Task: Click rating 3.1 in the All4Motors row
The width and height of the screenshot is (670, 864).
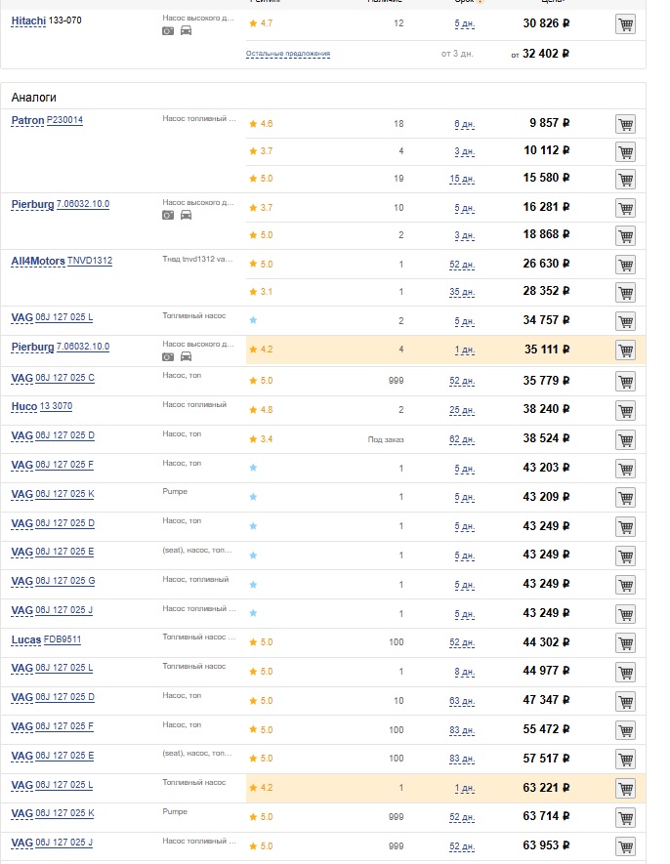Action: pos(261,292)
